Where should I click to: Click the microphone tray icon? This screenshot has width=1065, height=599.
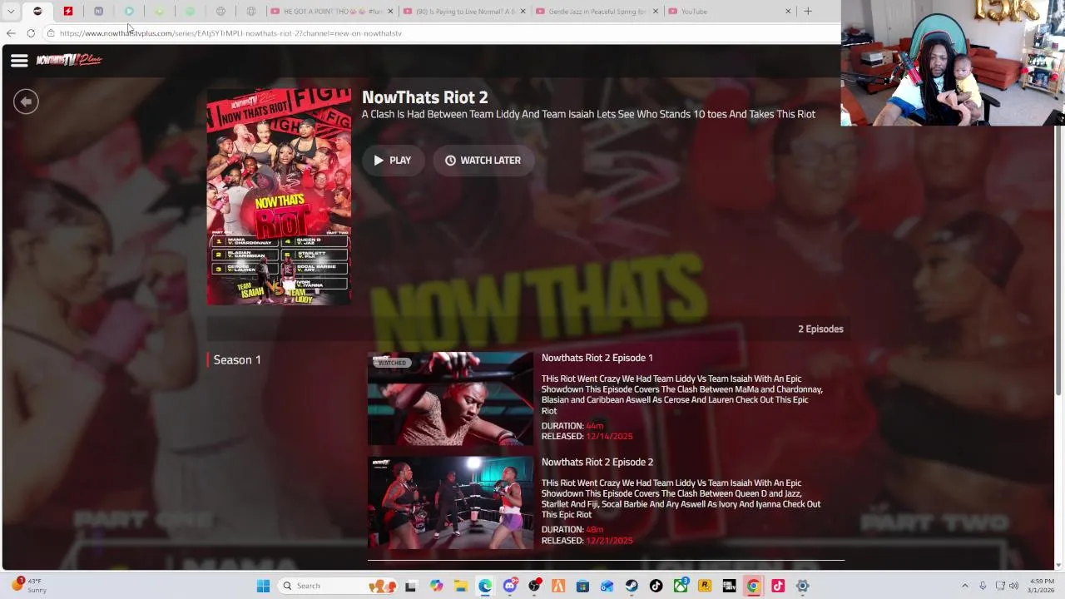983,586
